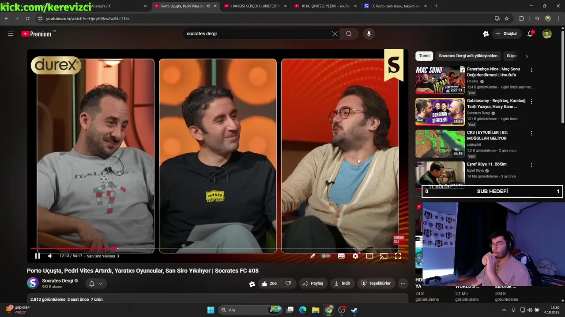This screenshot has height=317, width=565.
Task: Open options menu for Fenerbahçe-Nice video
Action: tap(531, 70)
